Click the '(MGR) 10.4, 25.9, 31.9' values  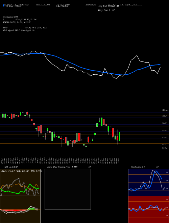36,28
